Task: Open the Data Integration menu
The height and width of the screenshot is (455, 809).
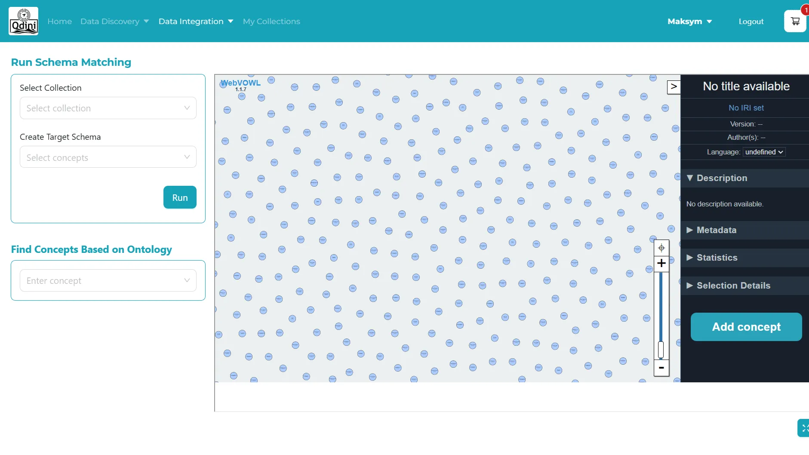Action: [x=196, y=22]
